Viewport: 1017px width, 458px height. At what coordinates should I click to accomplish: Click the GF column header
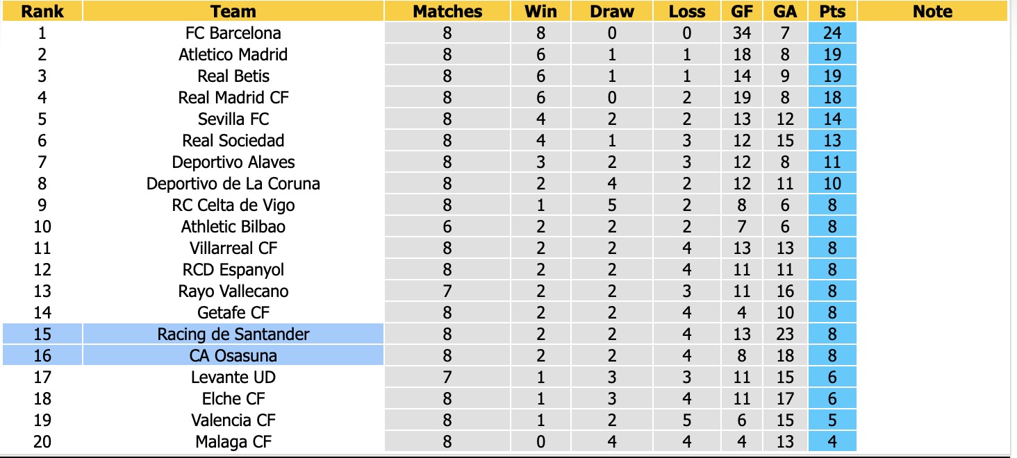(742, 11)
